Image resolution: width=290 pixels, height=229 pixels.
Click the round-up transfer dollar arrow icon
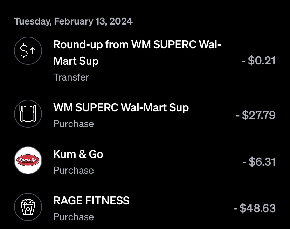(28, 51)
